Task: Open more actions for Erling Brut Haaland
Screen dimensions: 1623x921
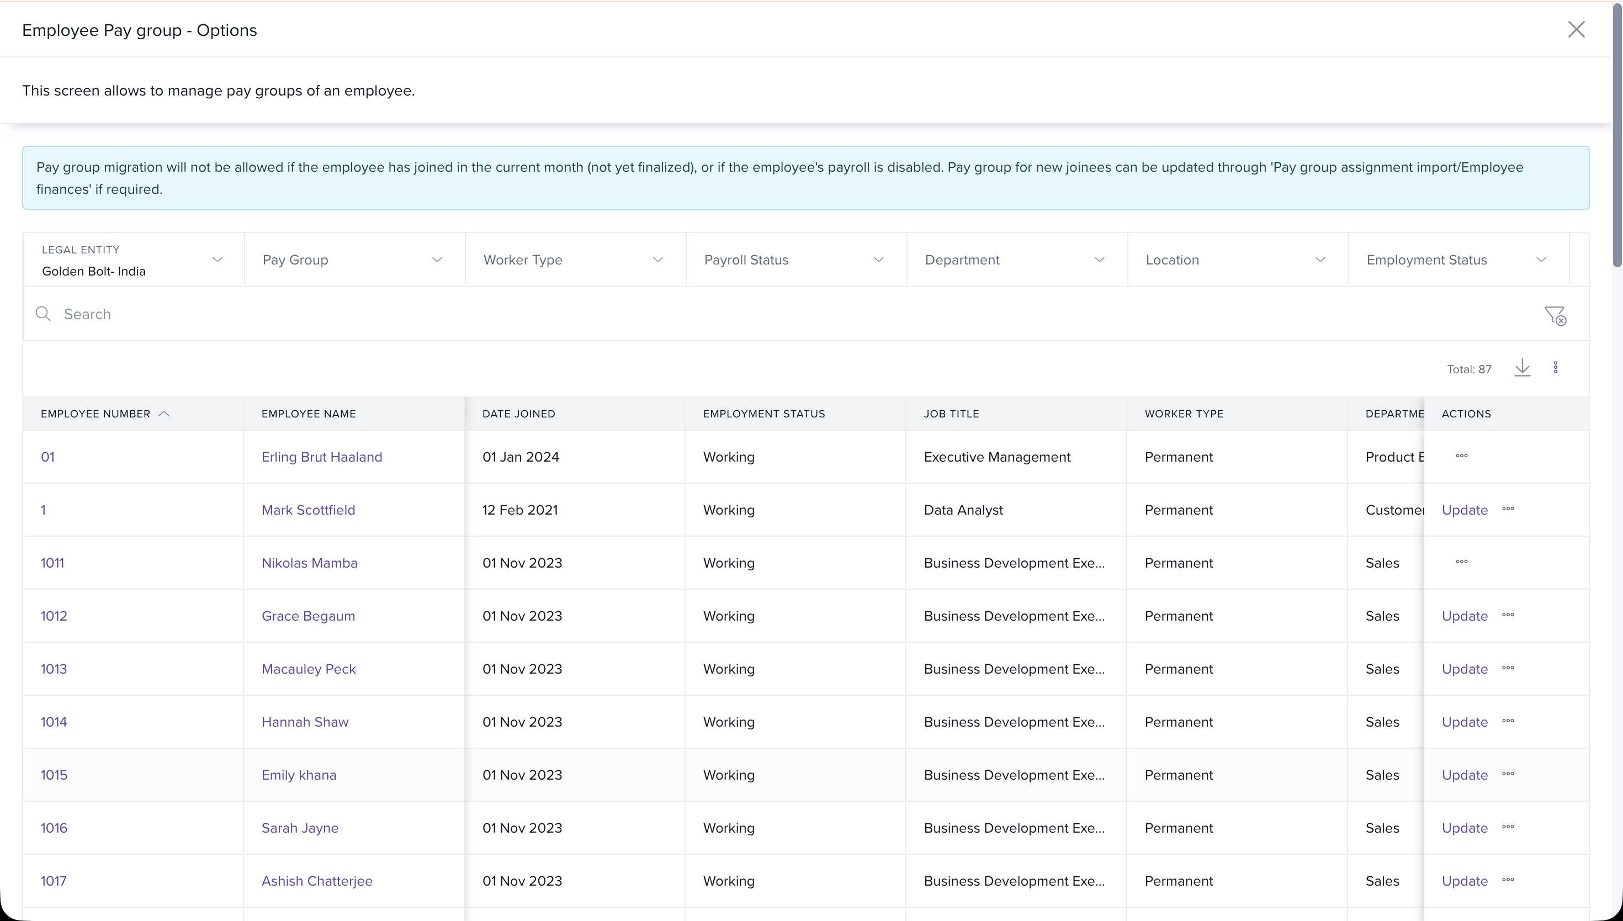Action: tap(1461, 456)
